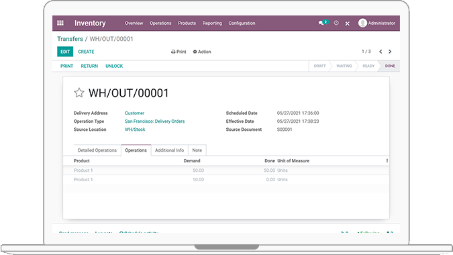453x255 pixels.
Task: Go back to Transfers breadcrumb
Action: coord(70,39)
